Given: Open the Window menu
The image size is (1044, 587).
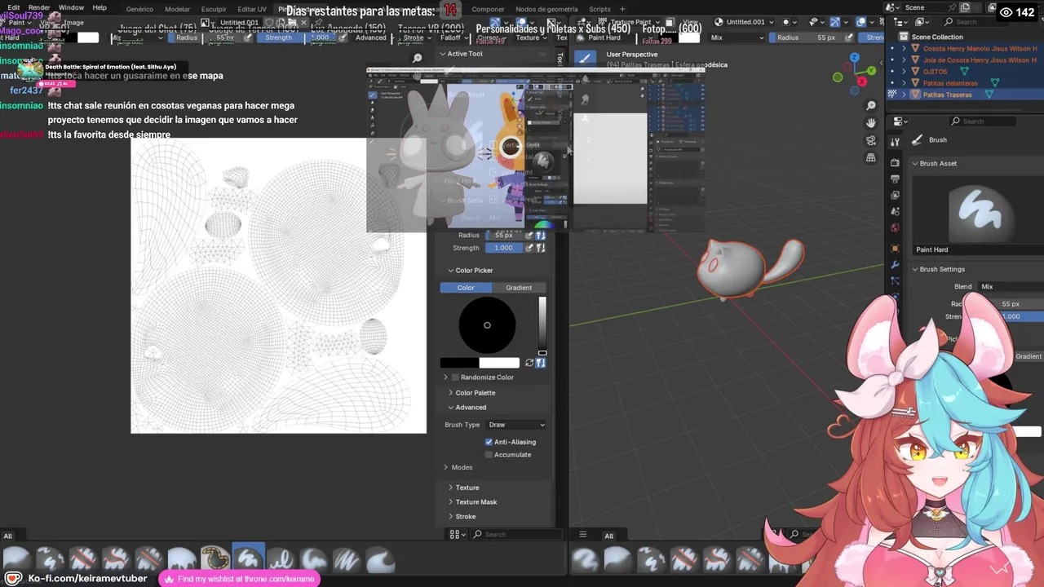Looking at the screenshot, I should pyautogui.click(x=71, y=7).
